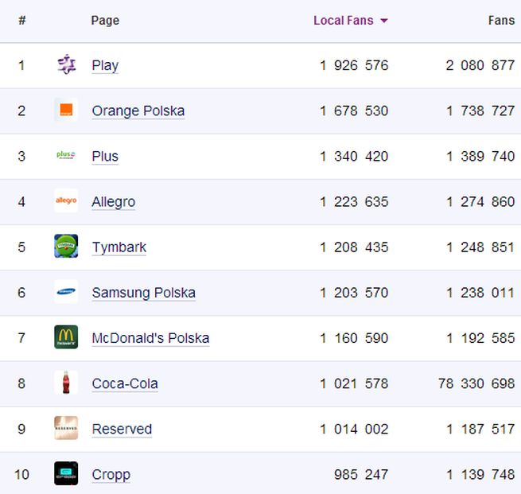This screenshot has height=494, width=521.
Task: Open the Allegro page link
Action: coord(113,201)
